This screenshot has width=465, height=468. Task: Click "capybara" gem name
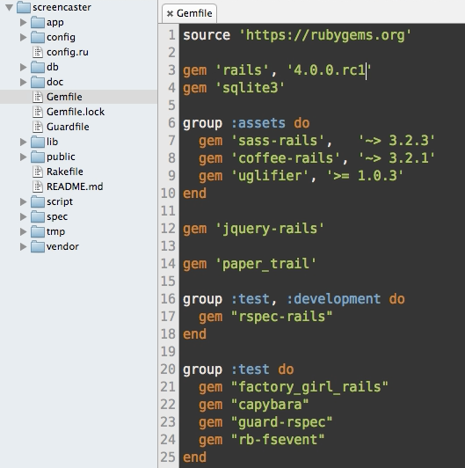(x=270, y=405)
